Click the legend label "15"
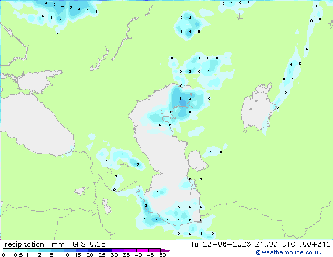The image size is (333, 257). pyautogui.click(x=78, y=255)
